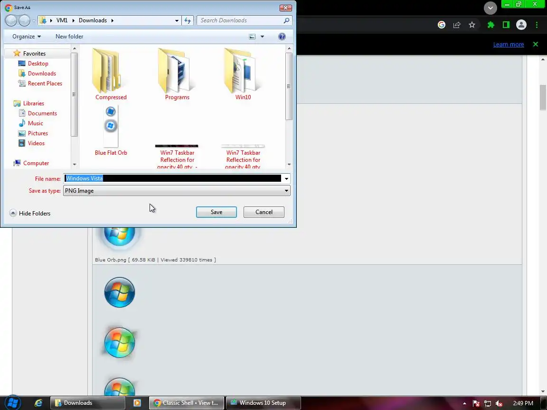
Task: Click the Save button
Action: [x=217, y=212]
